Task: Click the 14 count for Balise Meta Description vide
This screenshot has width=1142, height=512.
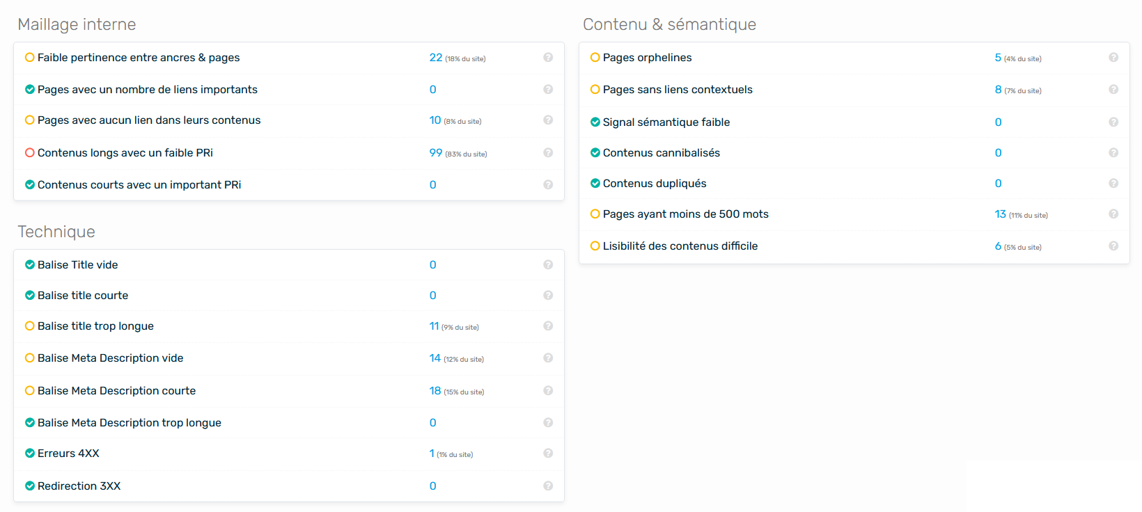Action: [x=435, y=358]
